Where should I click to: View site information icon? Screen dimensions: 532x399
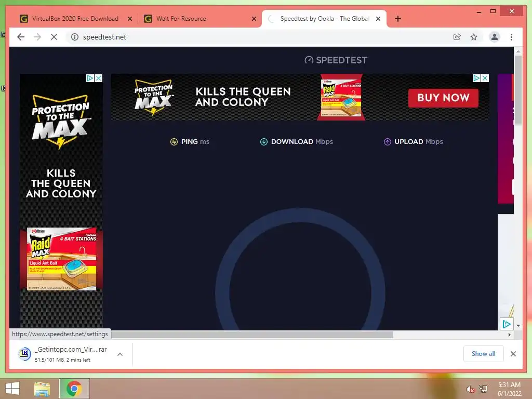(x=75, y=37)
